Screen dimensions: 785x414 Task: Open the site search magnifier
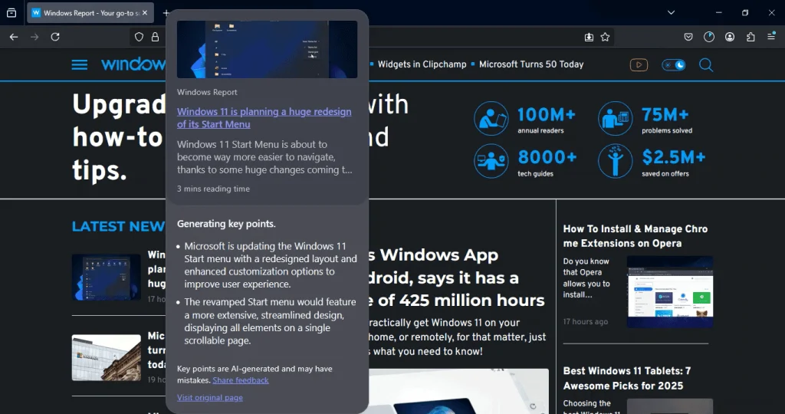tap(706, 65)
